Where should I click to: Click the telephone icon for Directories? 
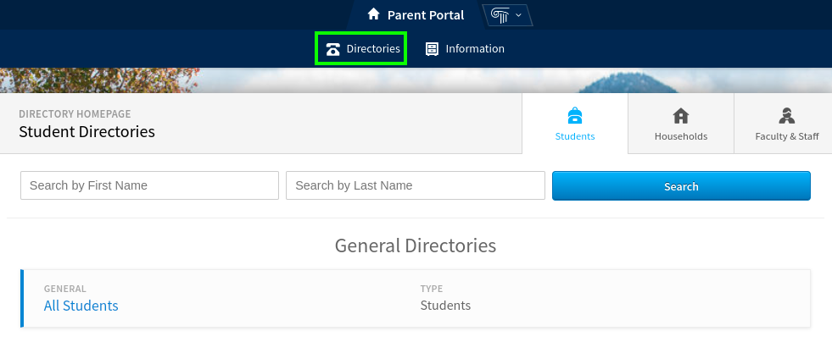tap(333, 49)
